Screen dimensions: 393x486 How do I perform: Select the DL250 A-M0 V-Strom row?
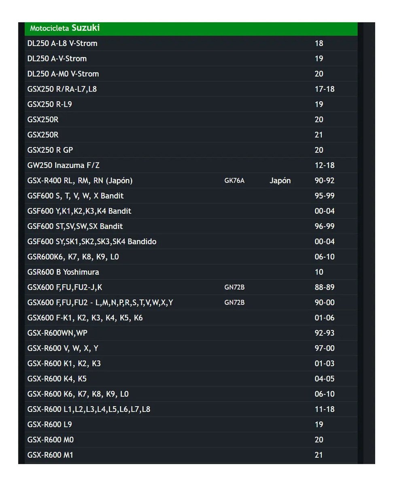pos(191,74)
